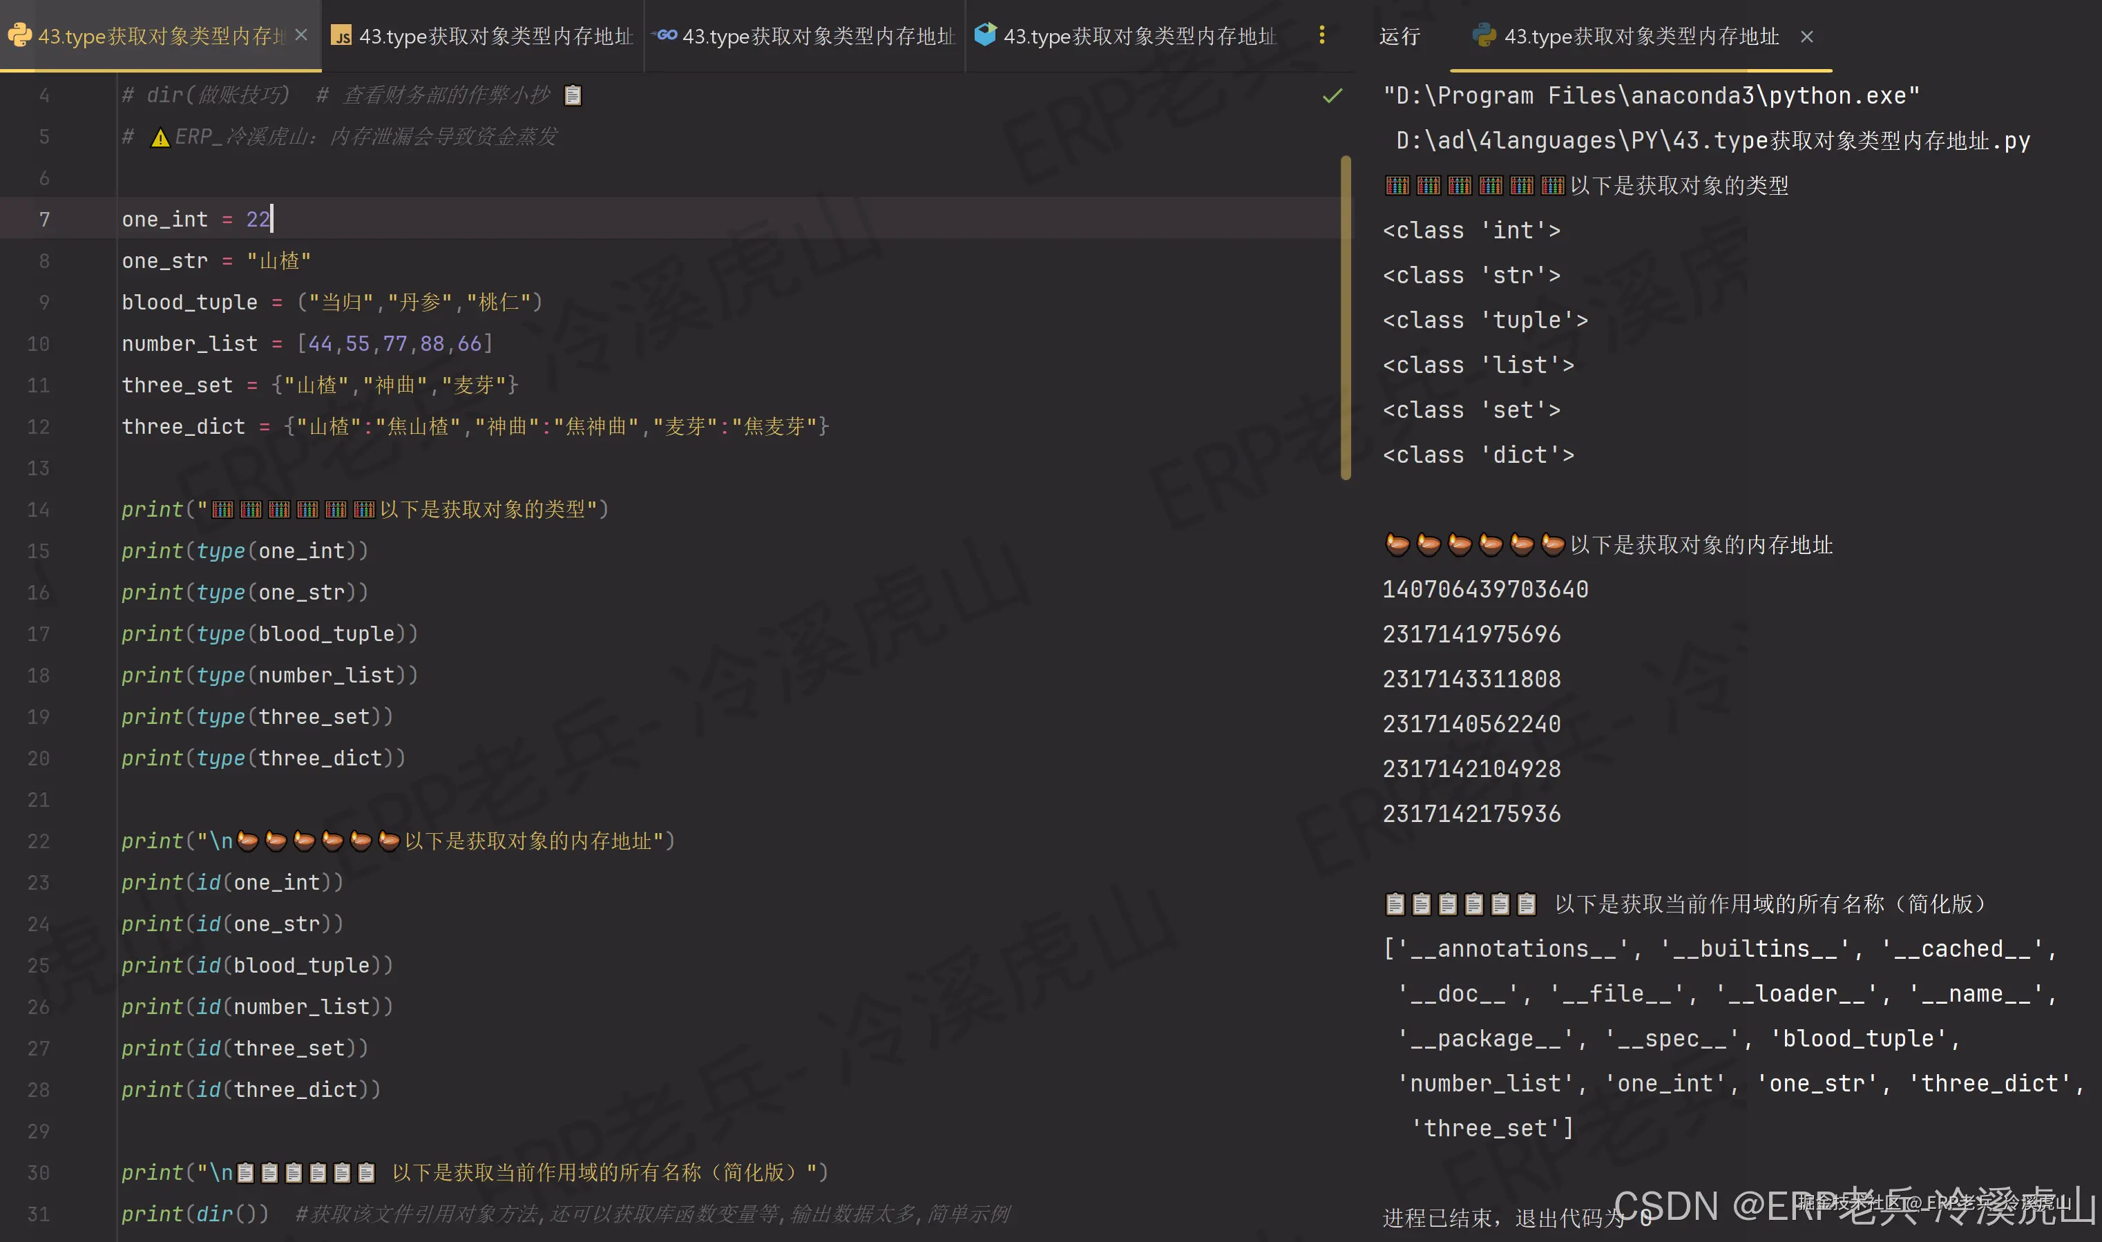Click <class 'dict'> in the output
This screenshot has height=1242, width=2102.
1478,455
